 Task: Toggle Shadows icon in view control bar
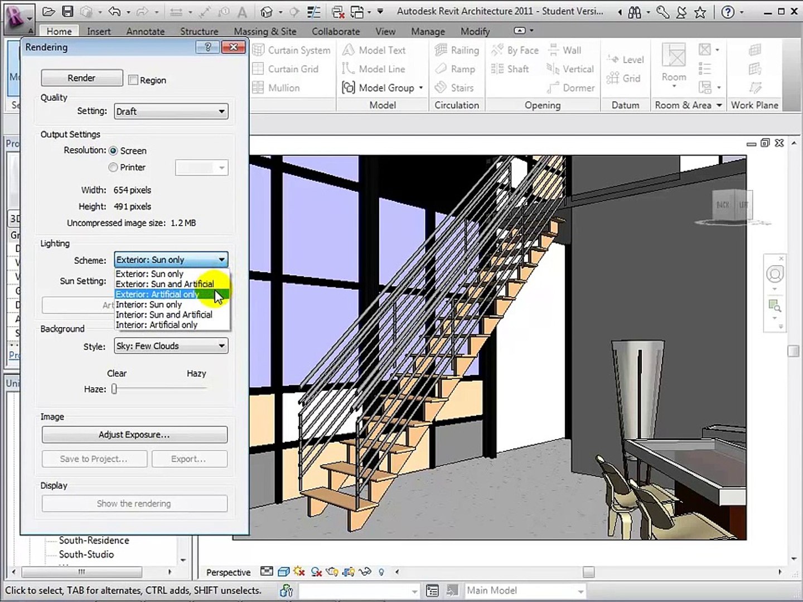point(316,572)
